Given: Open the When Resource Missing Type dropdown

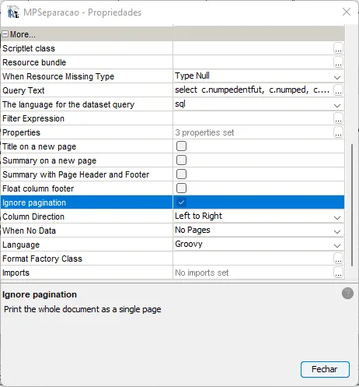Looking at the screenshot, I should 337,77.
